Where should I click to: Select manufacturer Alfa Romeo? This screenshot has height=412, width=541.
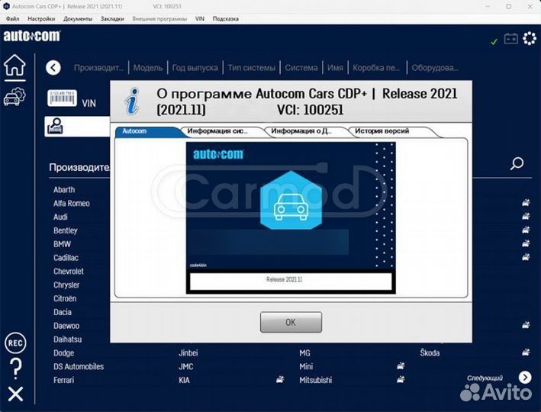(72, 204)
